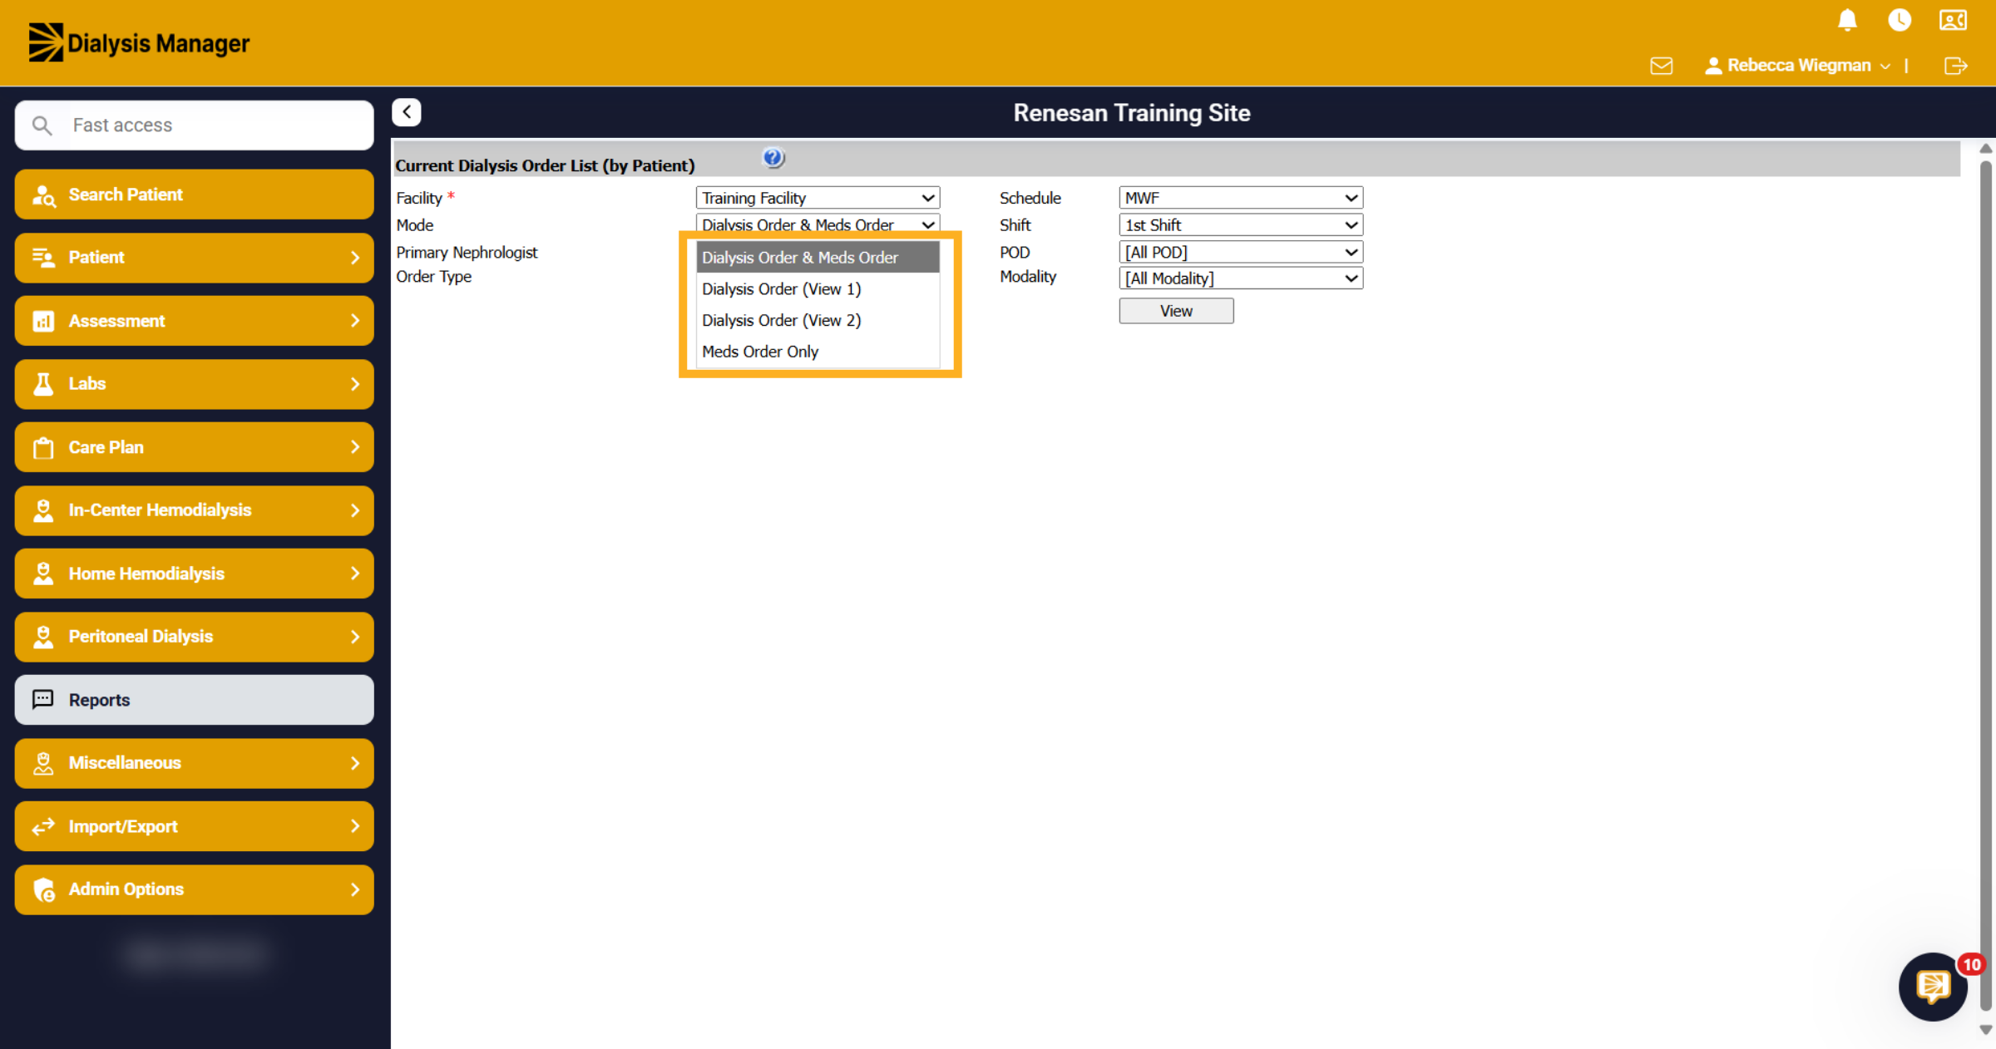Click the Dialysis Manager logo

tap(139, 42)
